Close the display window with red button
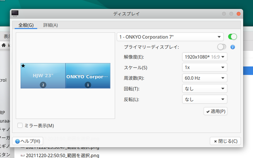The height and width of the screenshot is (158, 253). coord(238,14)
